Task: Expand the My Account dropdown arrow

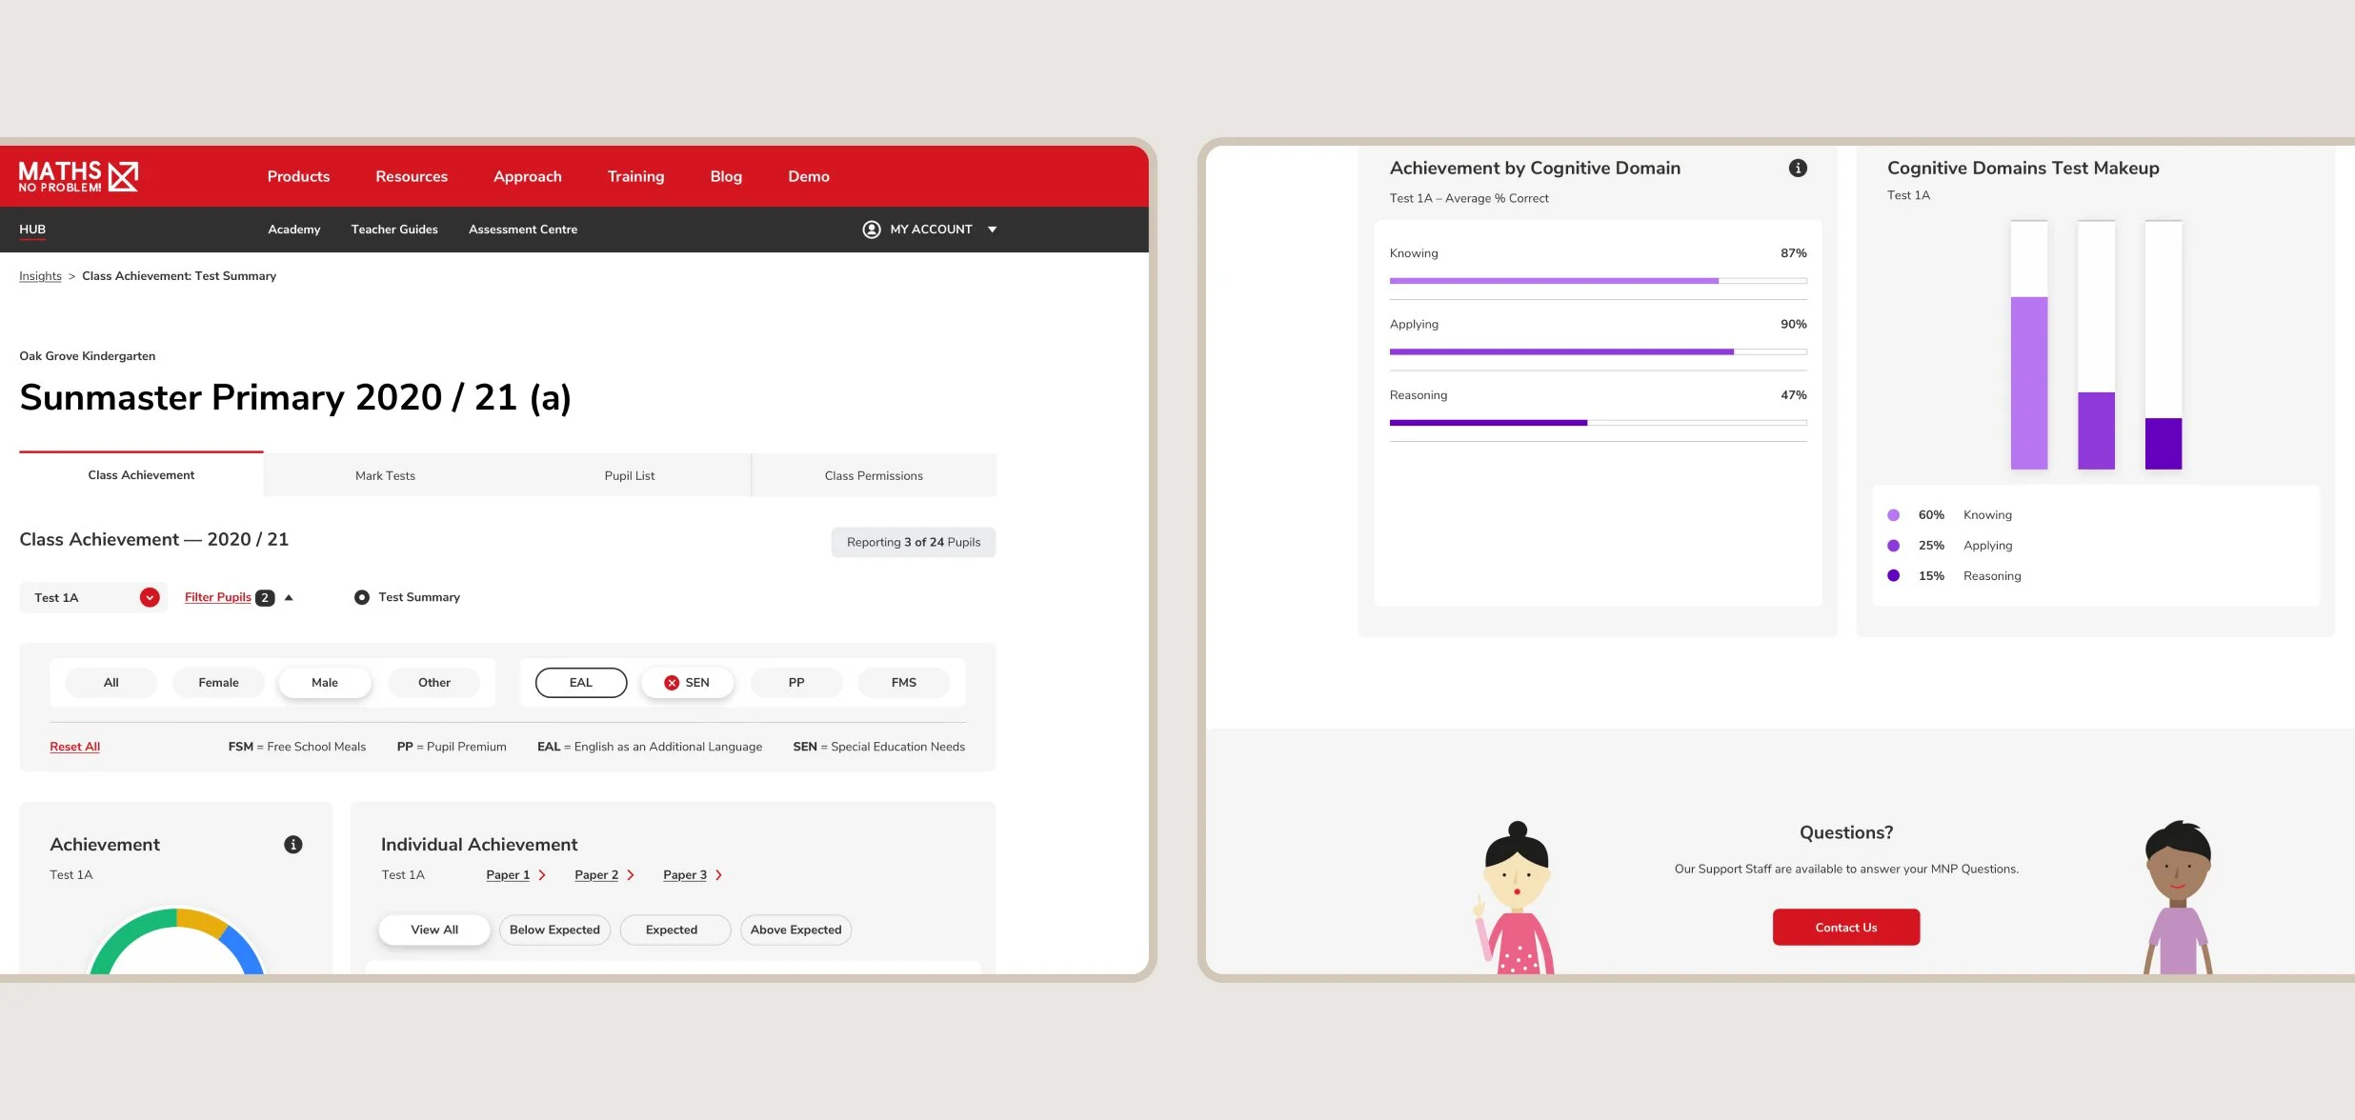Action: coord(992,230)
